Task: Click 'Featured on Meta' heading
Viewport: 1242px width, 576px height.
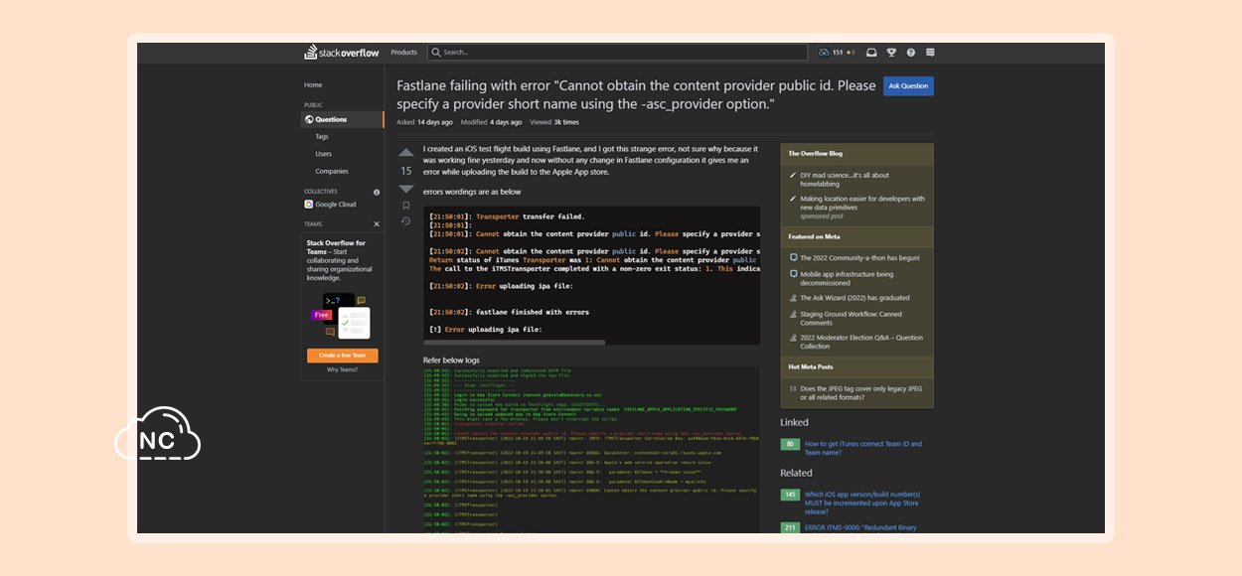Action: pyautogui.click(x=813, y=236)
